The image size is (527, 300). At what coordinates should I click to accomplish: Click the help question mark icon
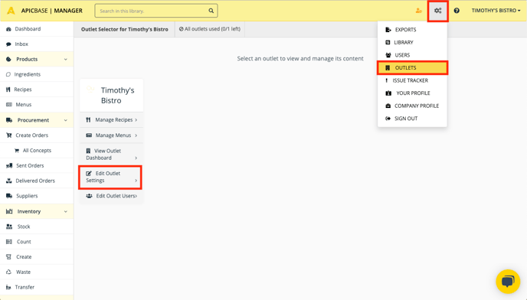point(457,11)
